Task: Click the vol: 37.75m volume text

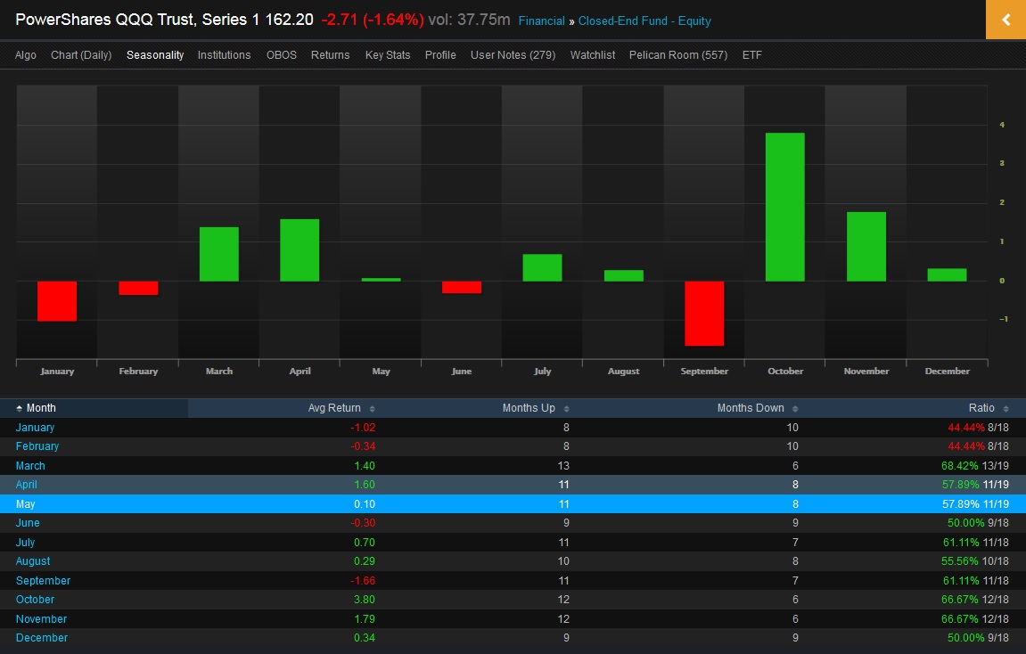Action: tap(469, 20)
